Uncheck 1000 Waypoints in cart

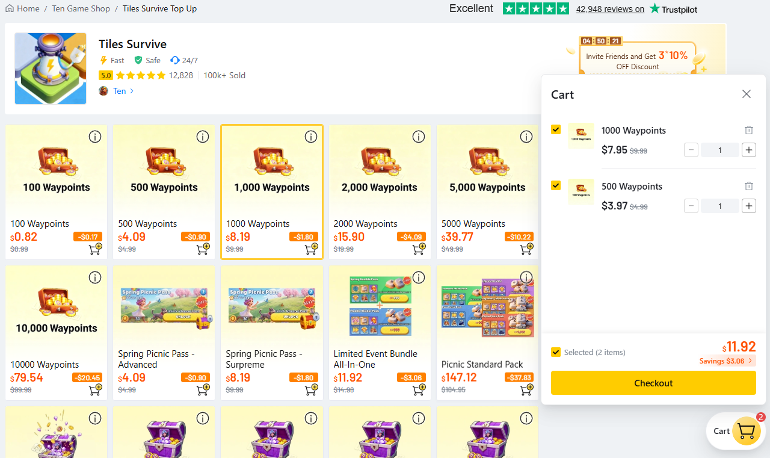click(556, 129)
